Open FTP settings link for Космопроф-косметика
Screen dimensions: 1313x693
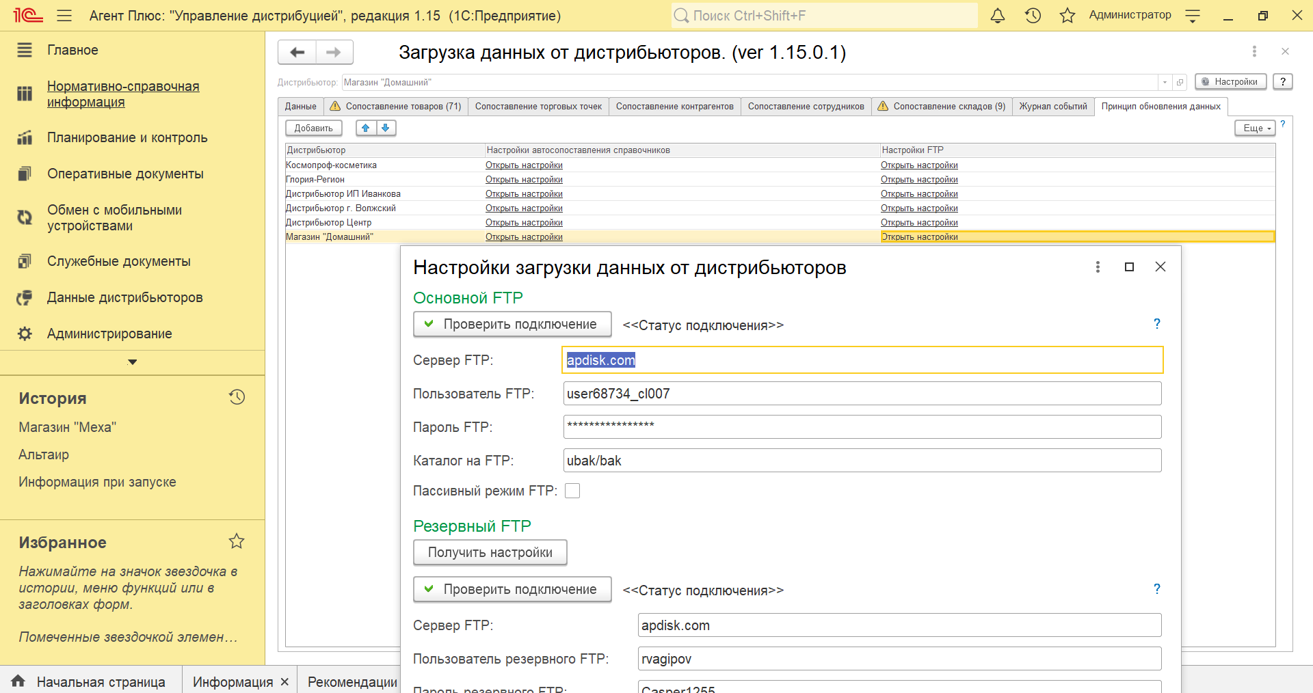click(x=919, y=165)
